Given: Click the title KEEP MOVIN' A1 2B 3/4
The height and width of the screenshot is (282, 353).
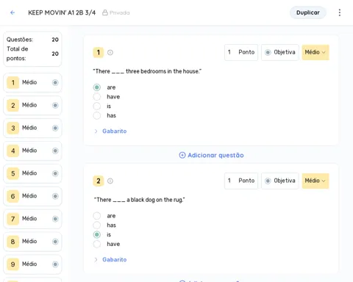Looking at the screenshot, I should tap(62, 12).
